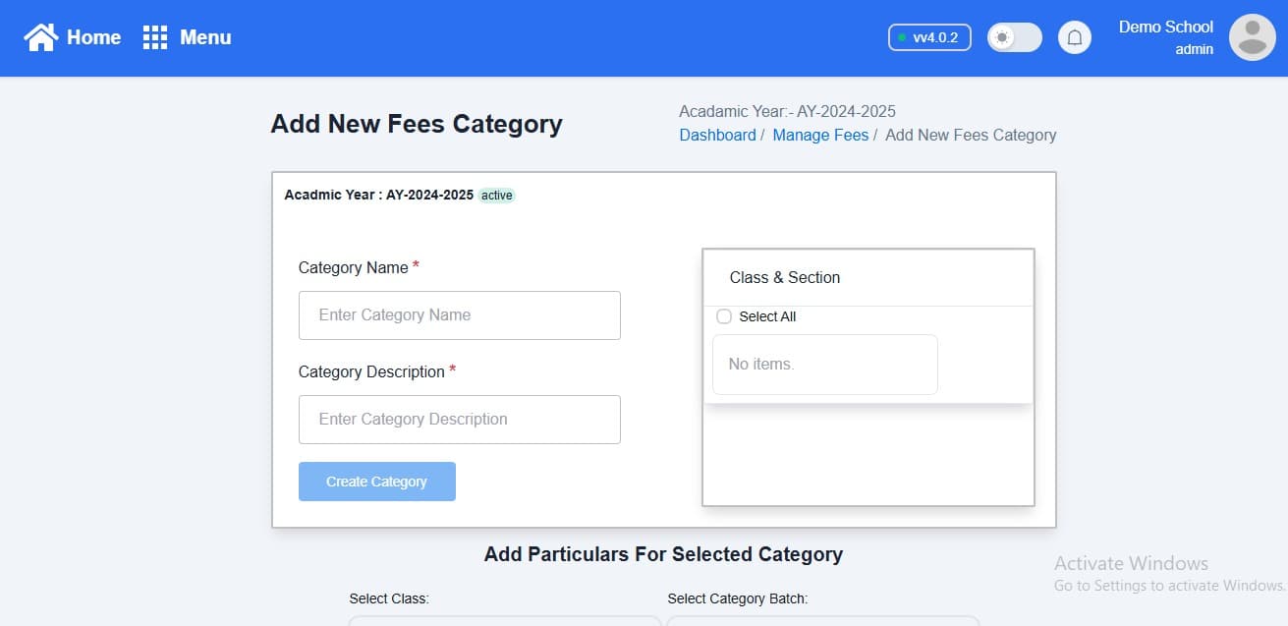The width and height of the screenshot is (1288, 626).
Task: Click the Home text label
Action: 93,37
